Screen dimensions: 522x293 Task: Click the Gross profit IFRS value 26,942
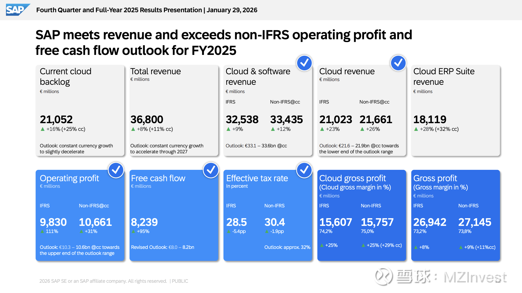[x=430, y=222]
